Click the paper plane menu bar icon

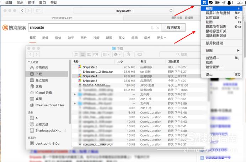pos(224,2)
